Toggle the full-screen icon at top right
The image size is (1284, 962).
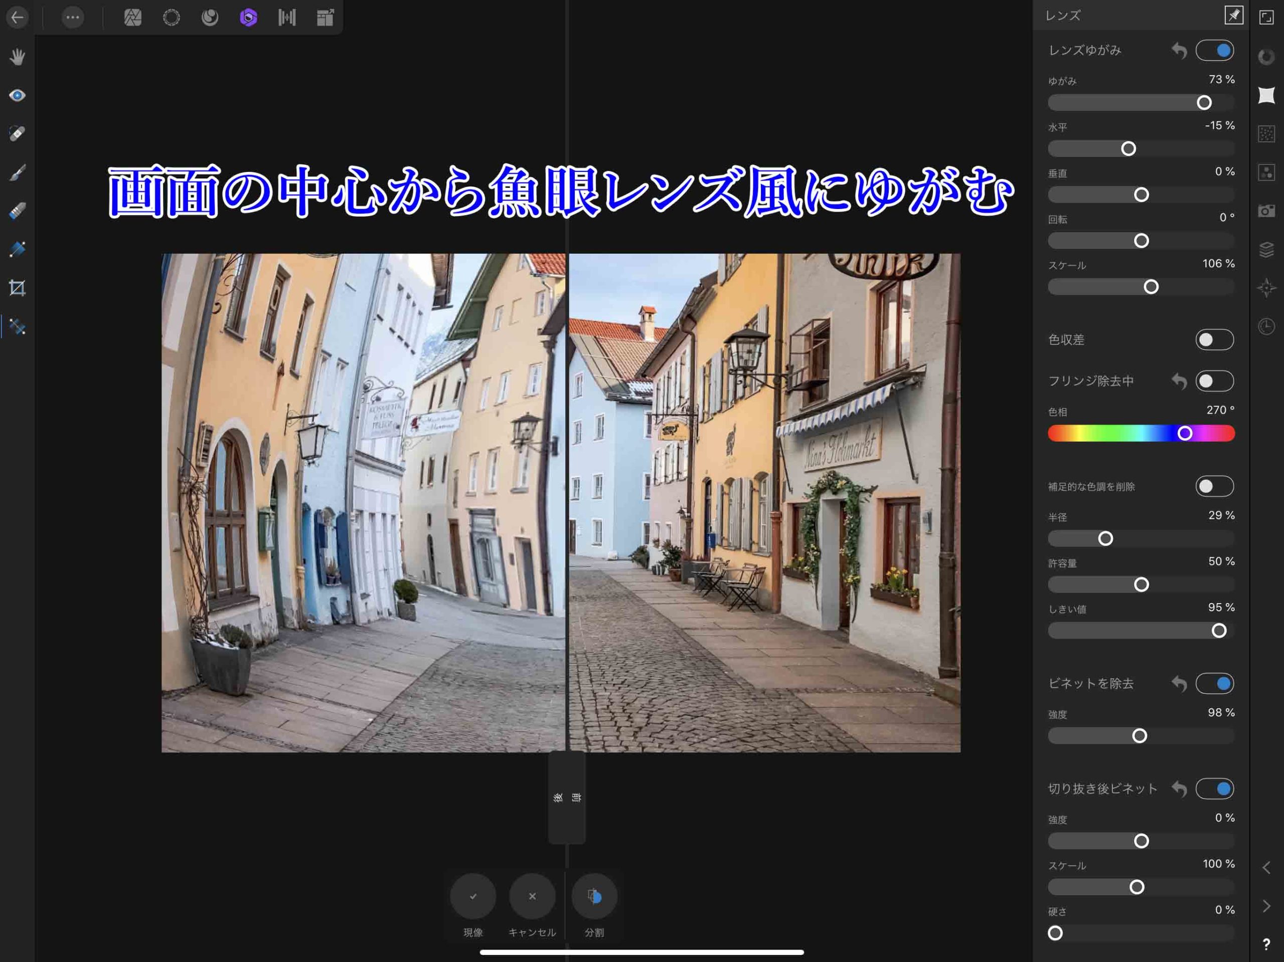pyautogui.click(x=1266, y=18)
